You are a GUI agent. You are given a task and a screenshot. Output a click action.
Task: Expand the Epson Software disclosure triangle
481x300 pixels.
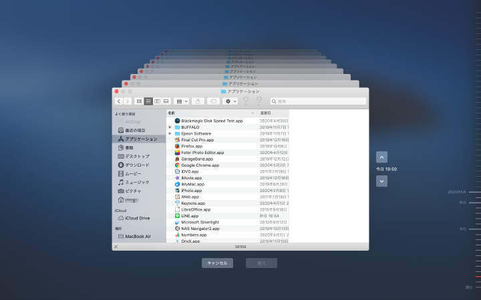(x=170, y=133)
